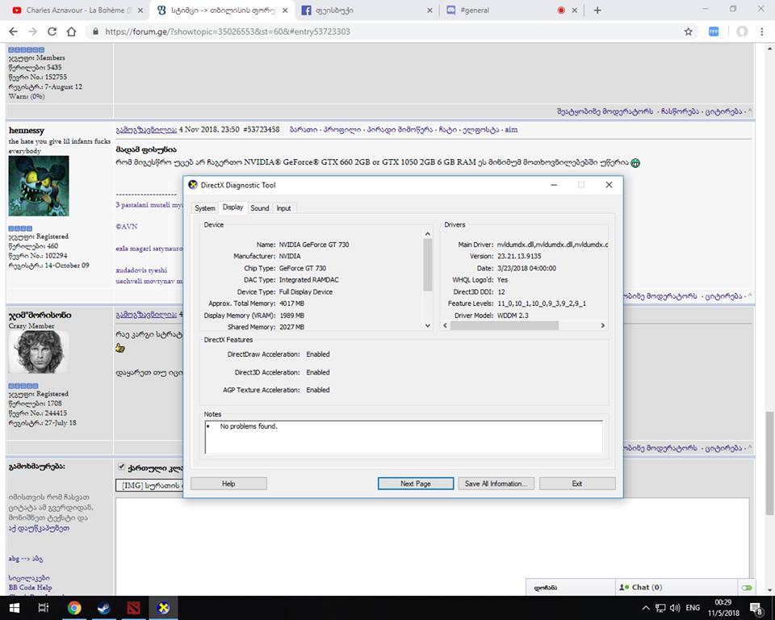Click hennessy's Mickey avatar image

(x=39, y=186)
